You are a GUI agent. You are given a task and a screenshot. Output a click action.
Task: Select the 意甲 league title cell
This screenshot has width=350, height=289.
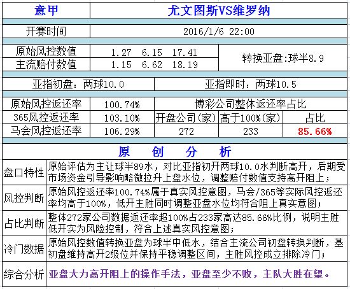tap(46, 10)
